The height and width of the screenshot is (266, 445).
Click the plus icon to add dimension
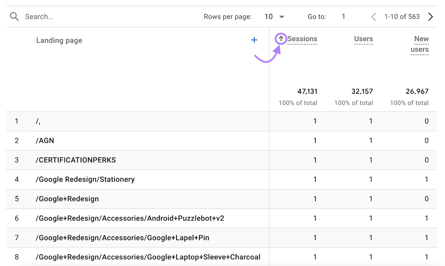pos(254,40)
